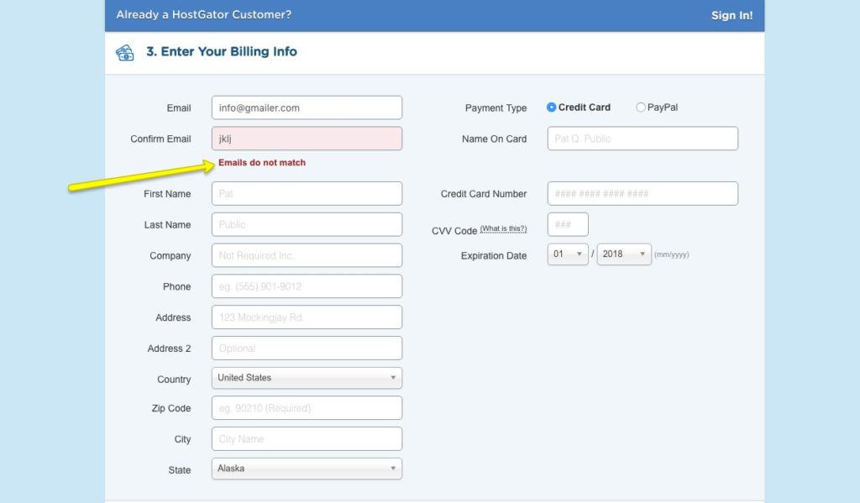Click the Confirm Email field highlighted red
This screenshot has width=860, height=503.
(x=307, y=139)
